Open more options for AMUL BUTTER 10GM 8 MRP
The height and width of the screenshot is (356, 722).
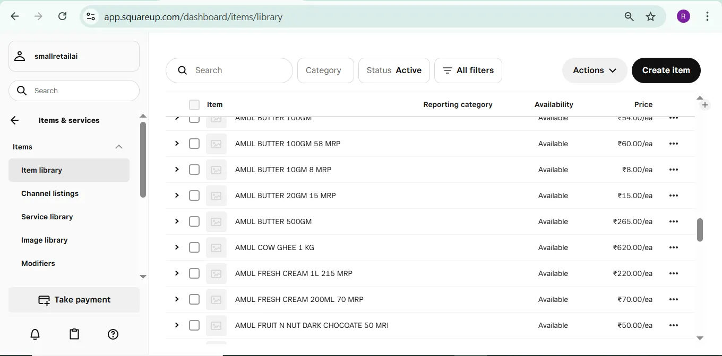tap(674, 170)
